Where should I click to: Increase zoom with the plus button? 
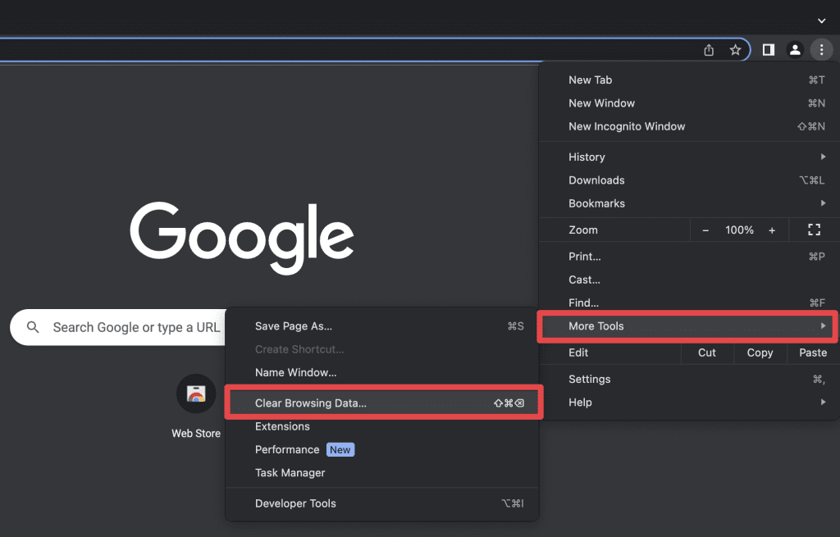pyautogui.click(x=772, y=230)
